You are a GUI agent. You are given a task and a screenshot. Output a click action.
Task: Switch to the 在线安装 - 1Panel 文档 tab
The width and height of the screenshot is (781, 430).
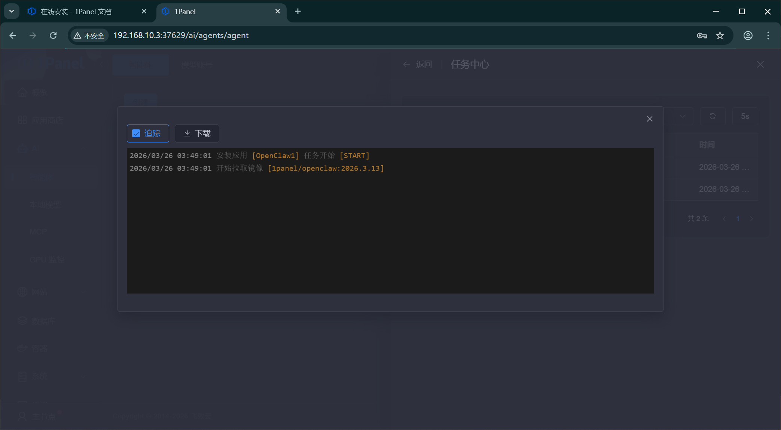pyautogui.click(x=76, y=12)
